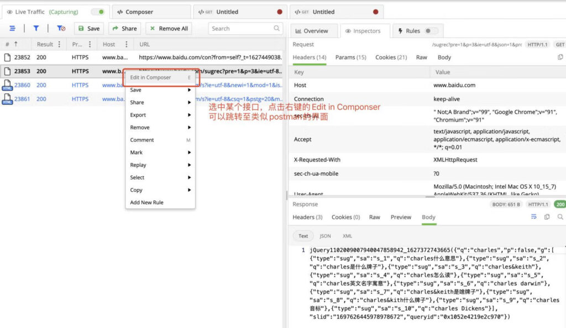Click the clear filters icon in toolbar
566x328 pixels.
[x=61, y=28]
